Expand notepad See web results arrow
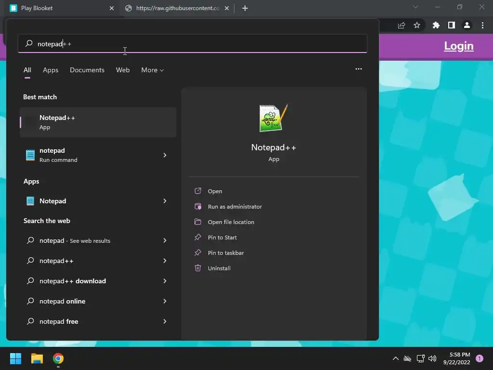The width and height of the screenshot is (493, 370). 165,240
